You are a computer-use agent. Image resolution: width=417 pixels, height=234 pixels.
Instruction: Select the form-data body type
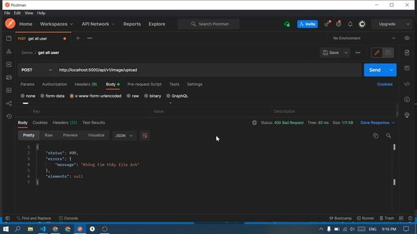point(52,96)
